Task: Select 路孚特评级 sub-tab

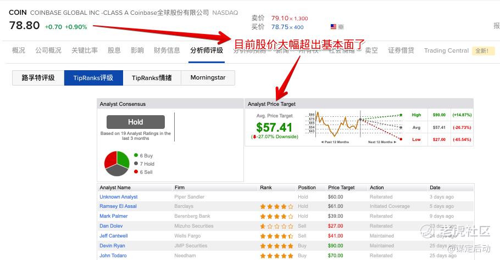Action: point(38,78)
